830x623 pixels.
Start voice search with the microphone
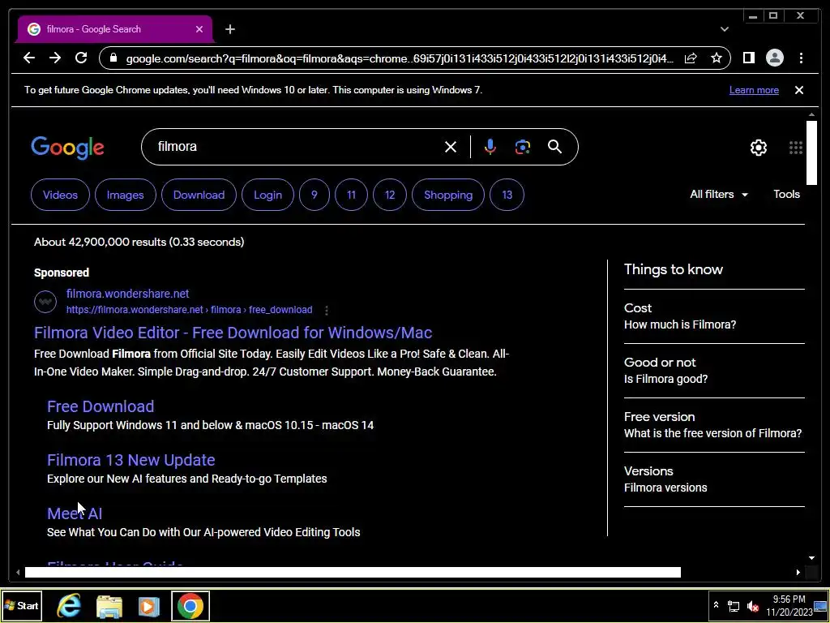[490, 147]
